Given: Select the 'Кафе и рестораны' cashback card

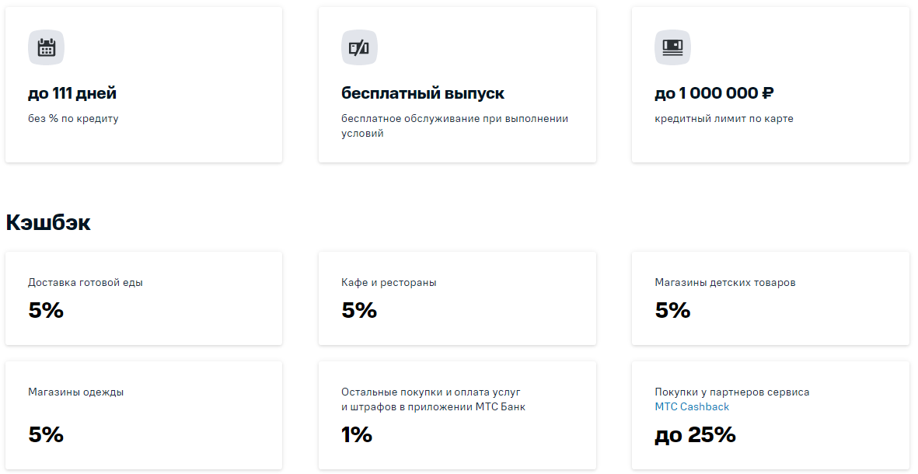Looking at the screenshot, I should (x=457, y=298).
